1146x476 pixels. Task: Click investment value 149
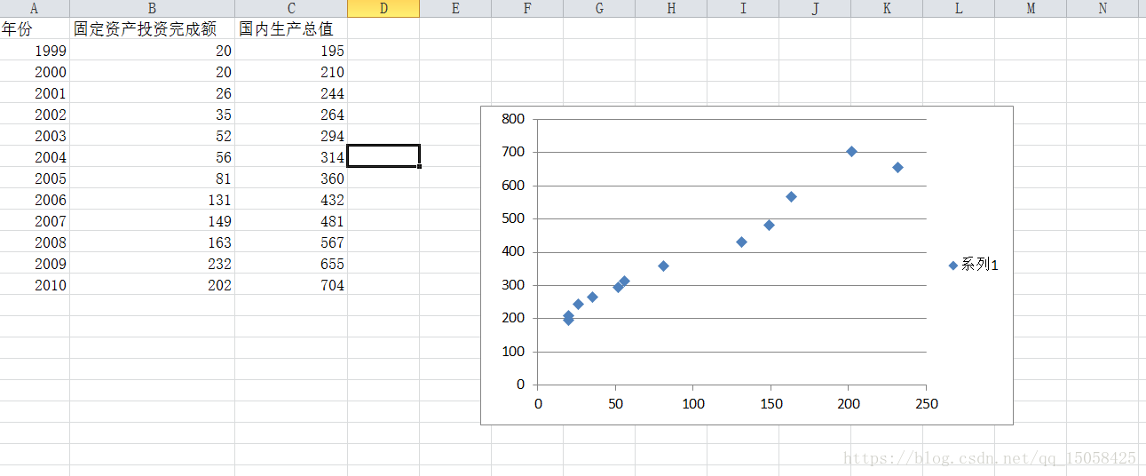[x=152, y=220]
